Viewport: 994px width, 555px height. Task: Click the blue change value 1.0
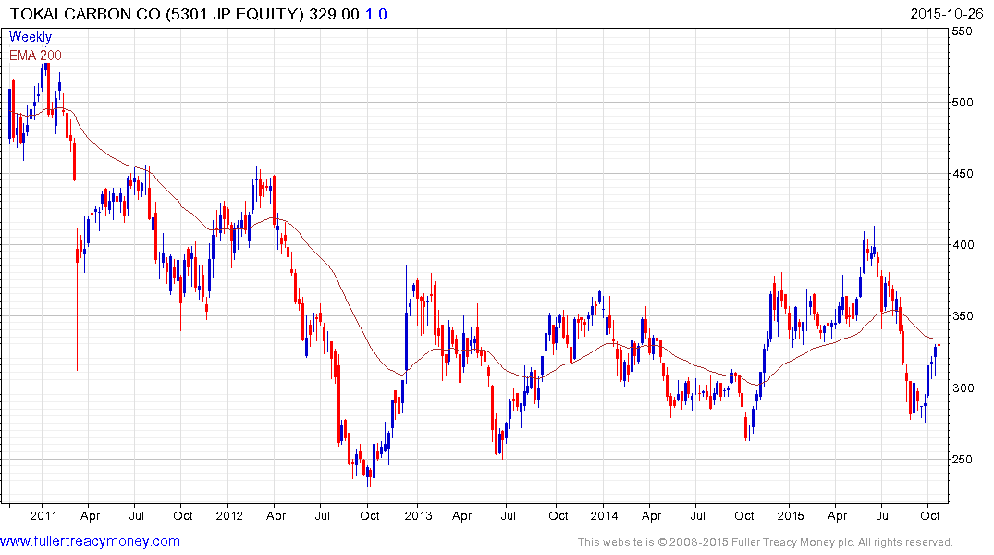click(376, 14)
